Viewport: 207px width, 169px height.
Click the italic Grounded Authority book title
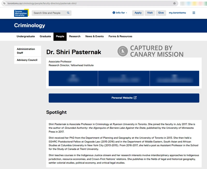[105, 128]
